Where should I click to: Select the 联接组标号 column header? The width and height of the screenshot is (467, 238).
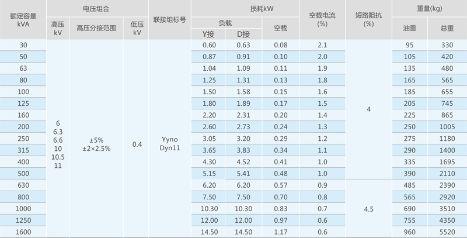click(x=169, y=20)
